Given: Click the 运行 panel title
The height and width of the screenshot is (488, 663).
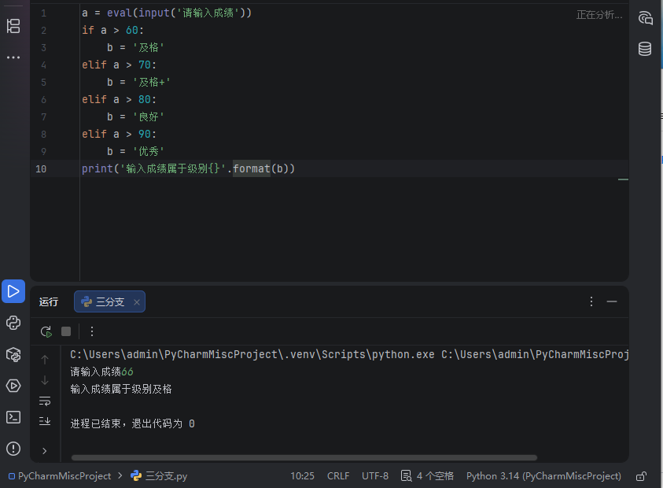Looking at the screenshot, I should (49, 301).
